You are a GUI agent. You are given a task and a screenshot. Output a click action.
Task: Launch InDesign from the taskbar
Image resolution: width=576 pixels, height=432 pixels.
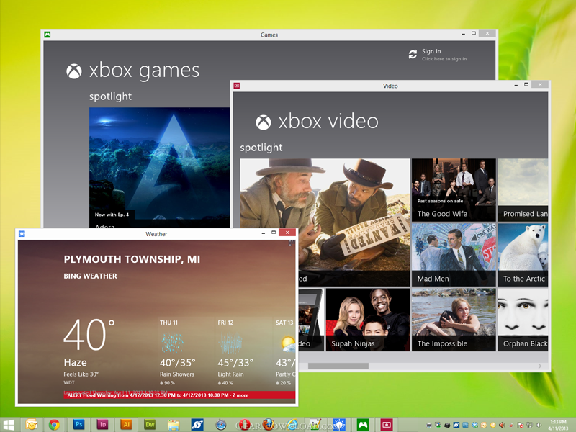(x=102, y=425)
